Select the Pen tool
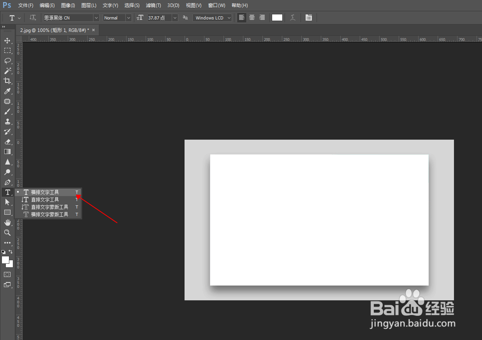Screen dimensions: 482x340 [x=7, y=182]
